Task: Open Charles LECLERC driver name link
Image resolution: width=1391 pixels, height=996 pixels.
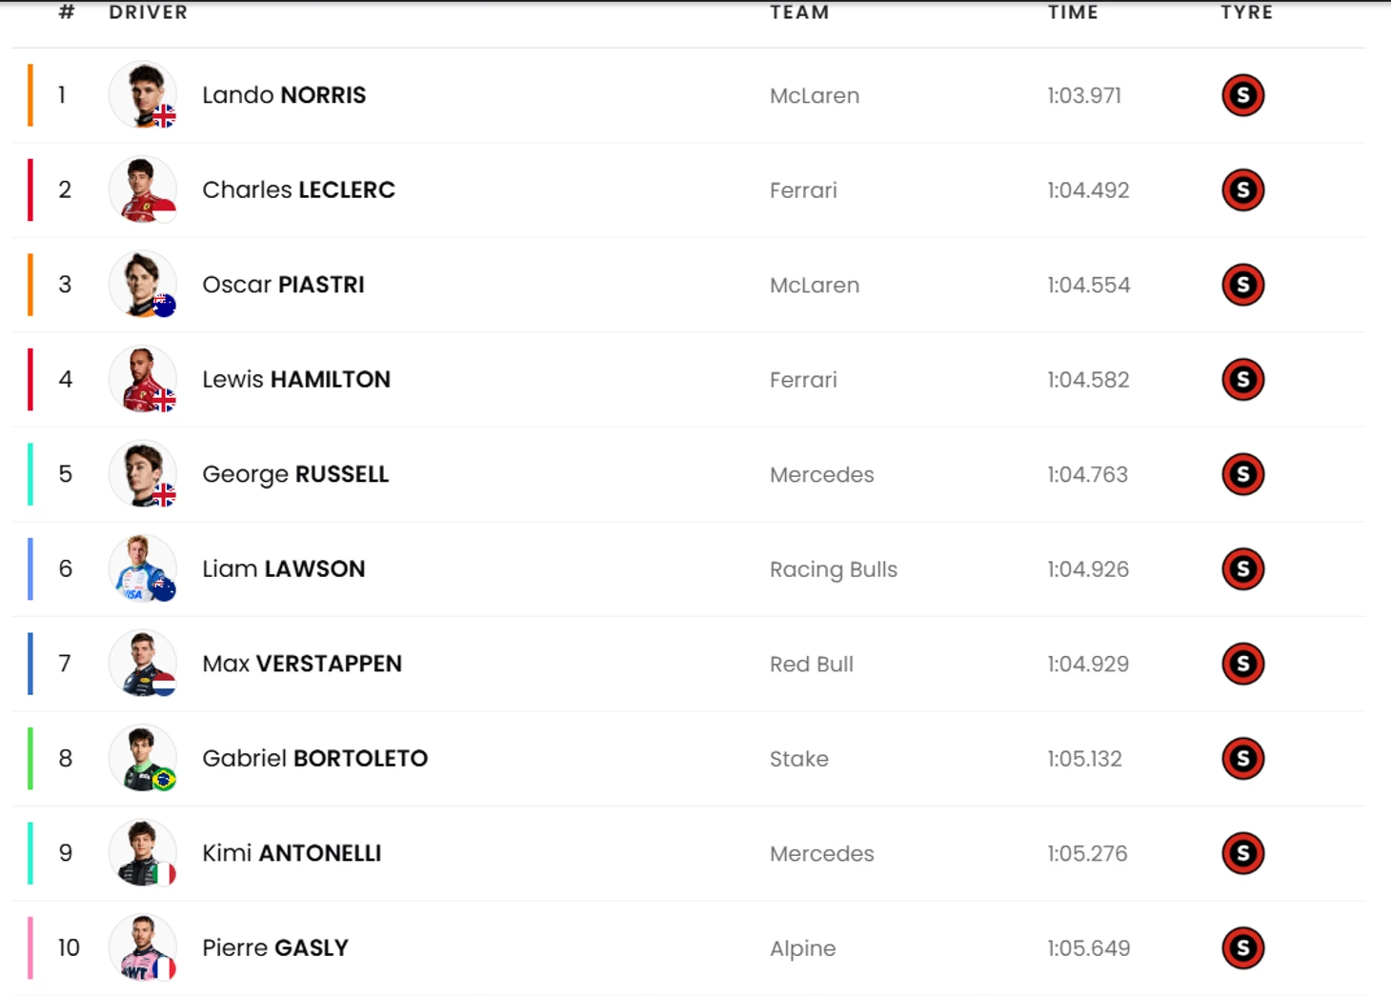Action: coord(298,189)
